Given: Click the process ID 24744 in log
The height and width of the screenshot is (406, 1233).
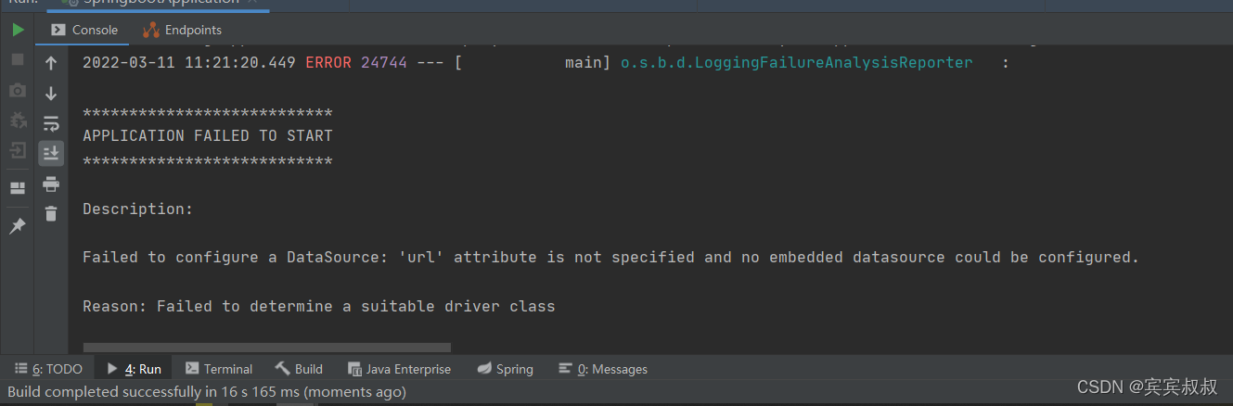Looking at the screenshot, I should 384,63.
